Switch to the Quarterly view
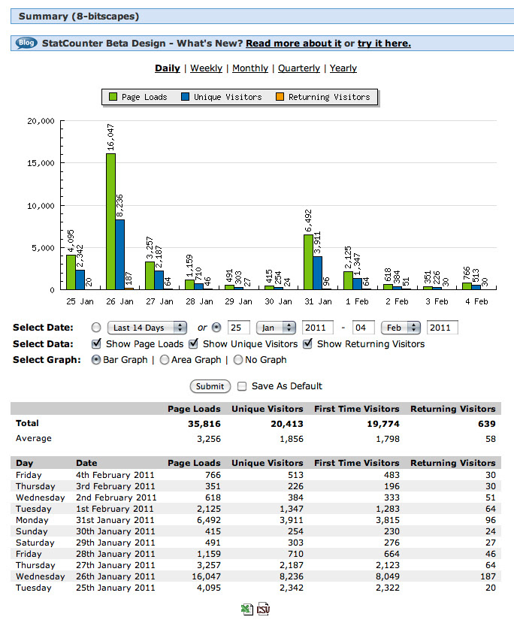The width and height of the screenshot is (514, 623). (299, 68)
